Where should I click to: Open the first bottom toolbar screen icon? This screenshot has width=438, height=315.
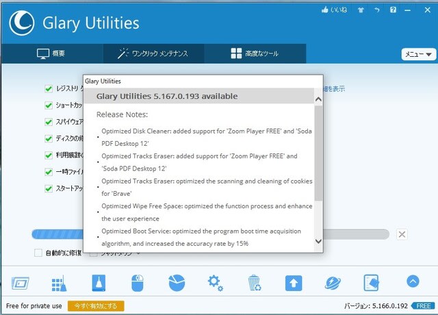click(20, 283)
